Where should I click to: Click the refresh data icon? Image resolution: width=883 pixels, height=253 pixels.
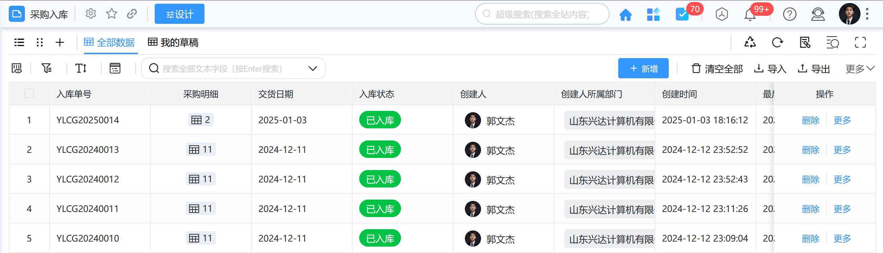tap(777, 42)
